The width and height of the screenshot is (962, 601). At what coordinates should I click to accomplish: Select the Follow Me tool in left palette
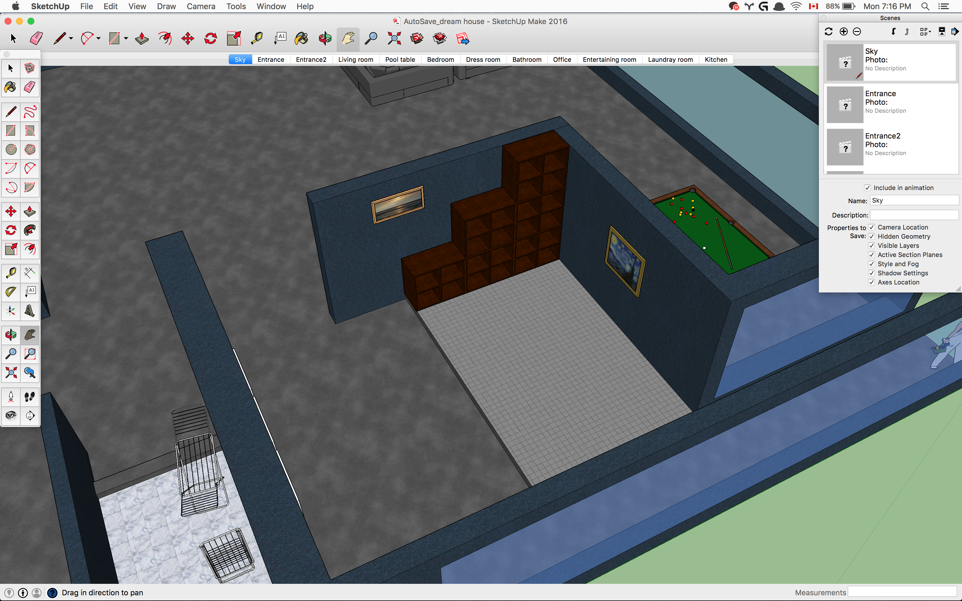[30, 230]
